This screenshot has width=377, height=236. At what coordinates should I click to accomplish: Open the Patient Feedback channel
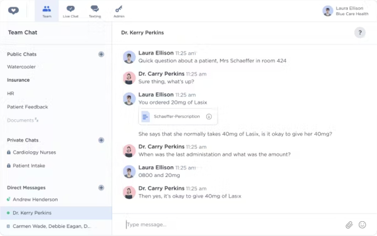(x=28, y=107)
